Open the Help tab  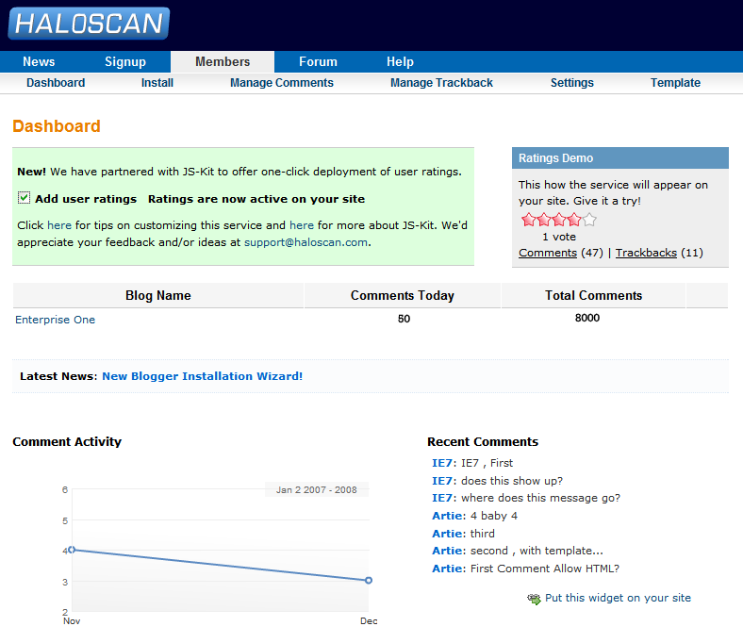pos(400,62)
